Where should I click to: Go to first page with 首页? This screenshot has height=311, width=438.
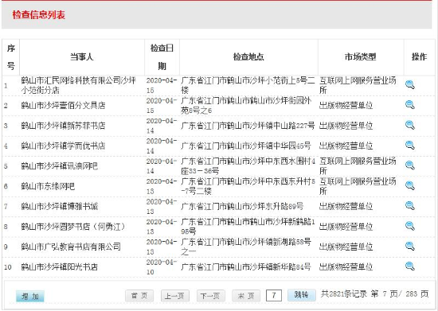pyautogui.click(x=139, y=295)
